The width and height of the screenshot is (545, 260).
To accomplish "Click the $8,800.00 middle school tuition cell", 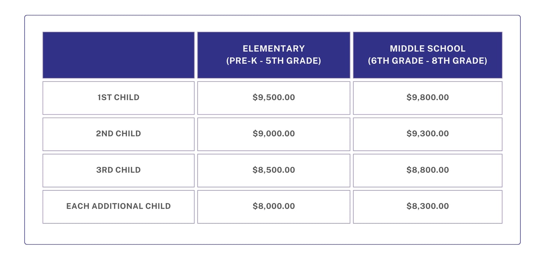I will tap(428, 170).
